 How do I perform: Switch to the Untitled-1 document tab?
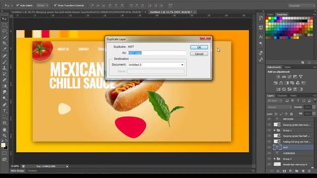click(77, 12)
